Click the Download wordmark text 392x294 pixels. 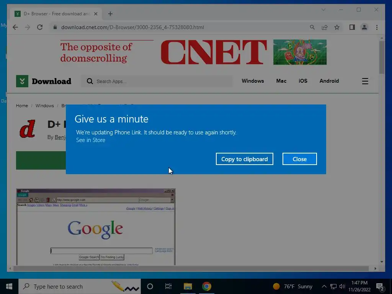52,81
